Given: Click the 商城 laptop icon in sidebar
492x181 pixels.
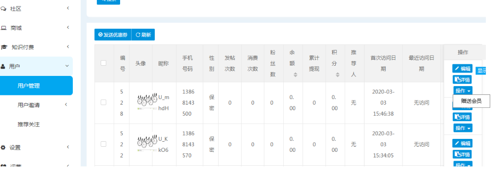Looking at the screenshot, I should point(3,28).
